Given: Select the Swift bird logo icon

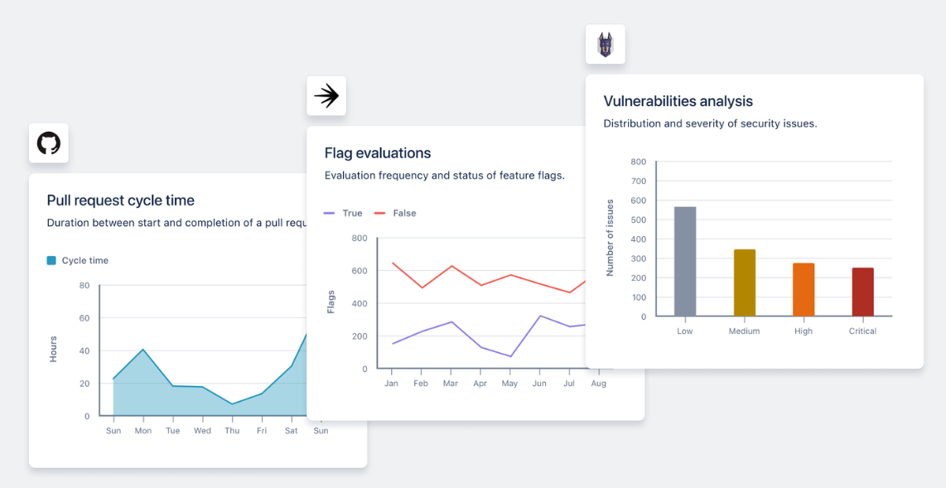Looking at the screenshot, I should pos(326,95).
